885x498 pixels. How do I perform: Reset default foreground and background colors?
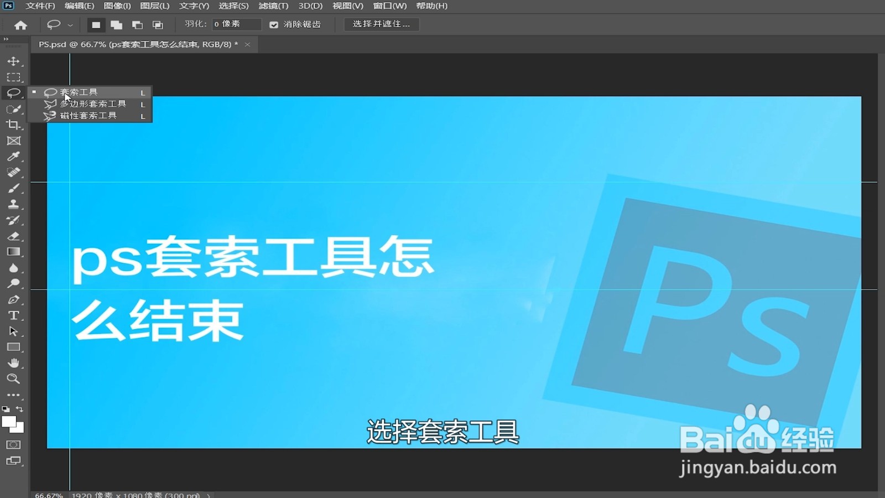click(6, 409)
